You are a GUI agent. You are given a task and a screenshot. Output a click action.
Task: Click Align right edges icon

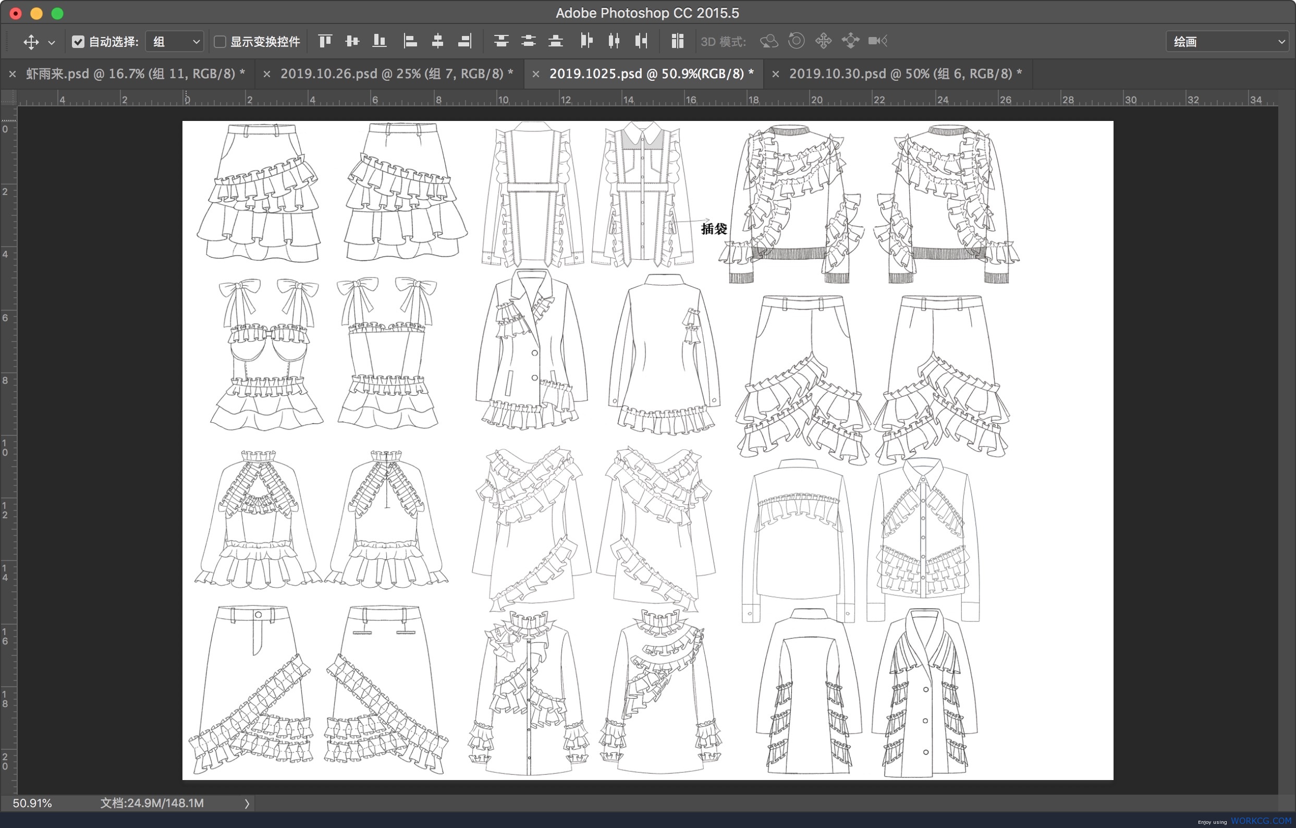(x=465, y=41)
